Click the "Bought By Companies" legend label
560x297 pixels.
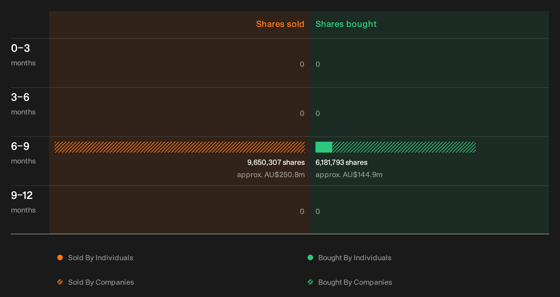[x=355, y=282]
